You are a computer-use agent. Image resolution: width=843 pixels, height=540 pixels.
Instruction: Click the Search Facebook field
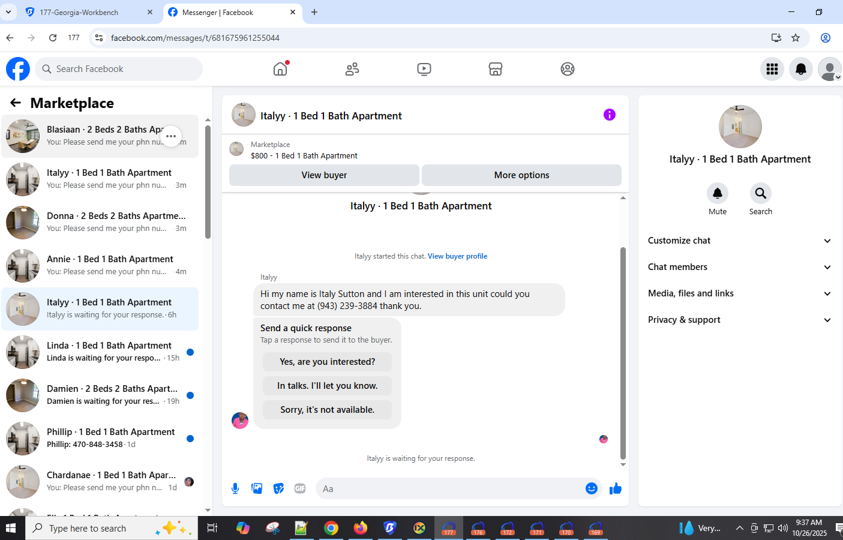click(119, 69)
